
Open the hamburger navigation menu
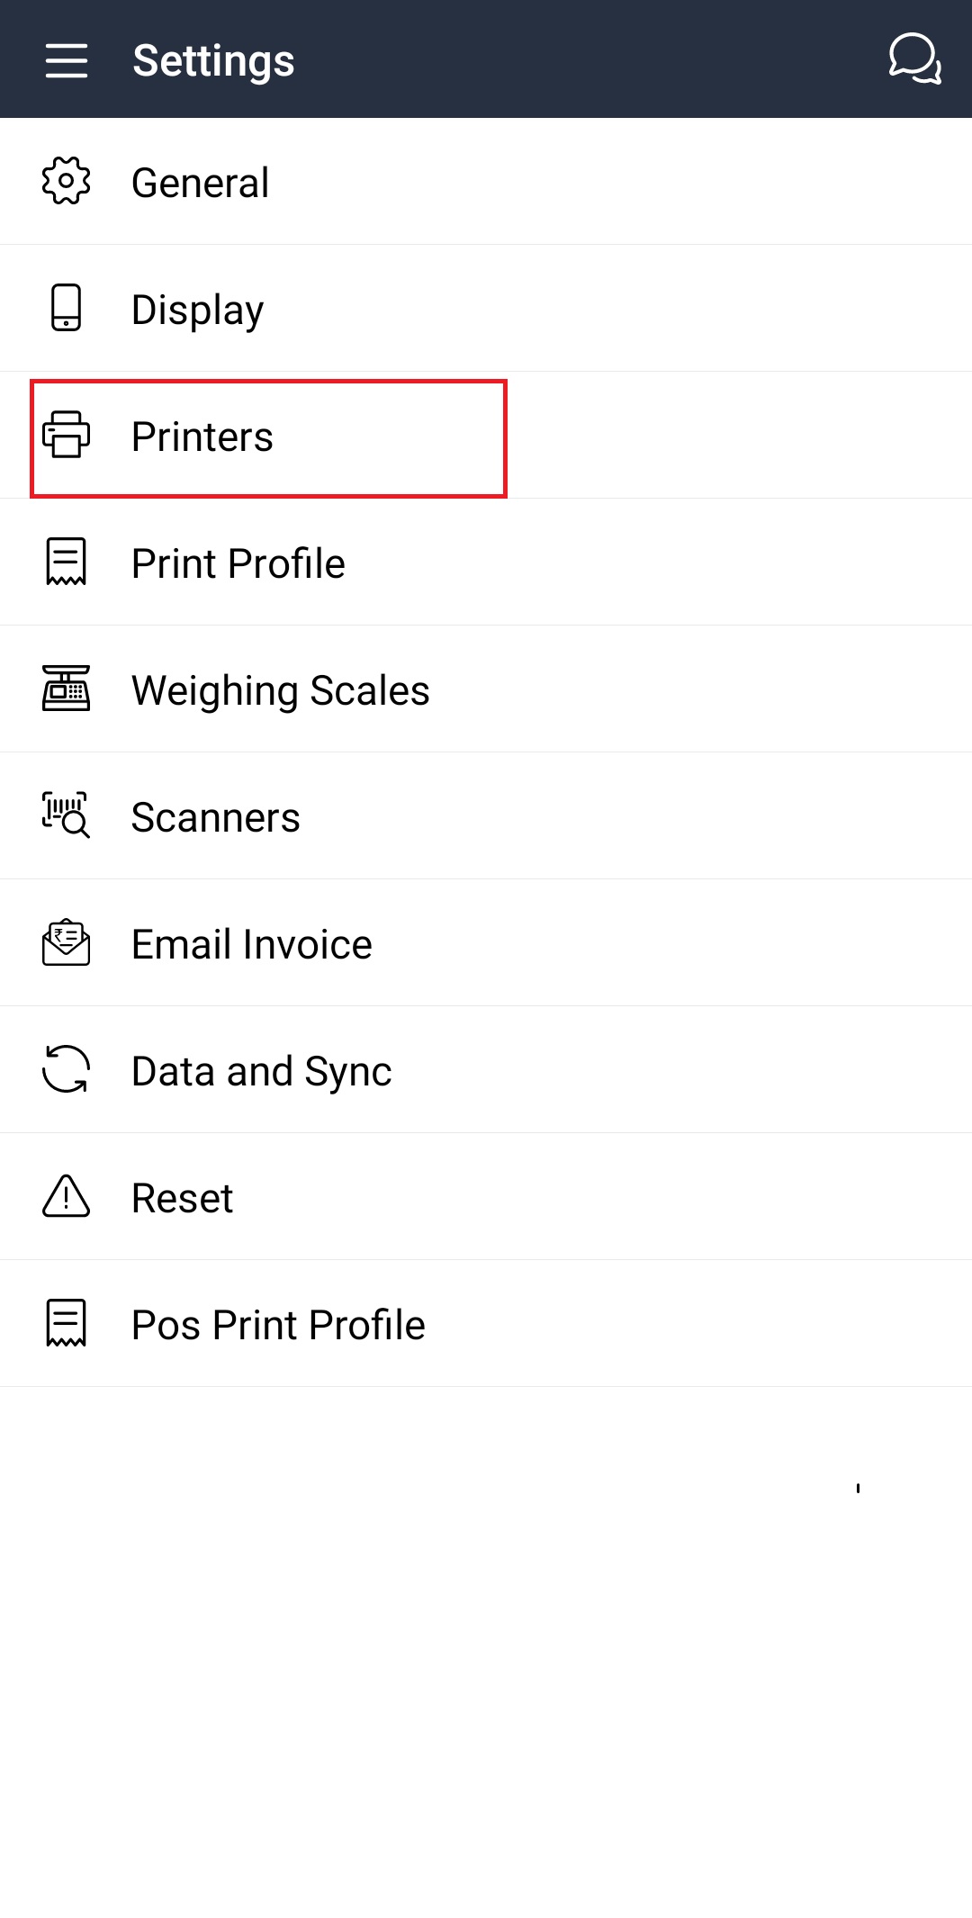(67, 60)
